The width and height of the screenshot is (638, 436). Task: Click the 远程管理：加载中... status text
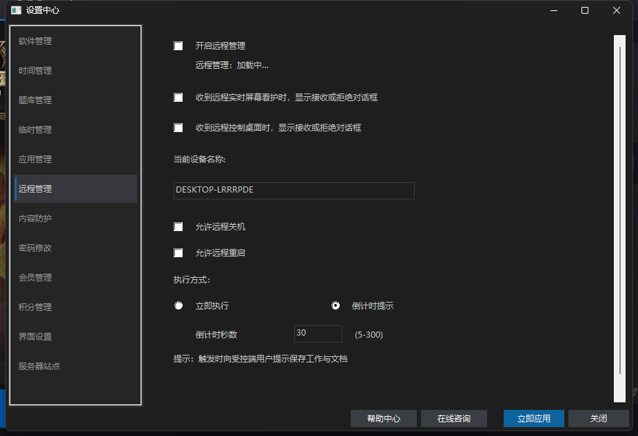[232, 65]
